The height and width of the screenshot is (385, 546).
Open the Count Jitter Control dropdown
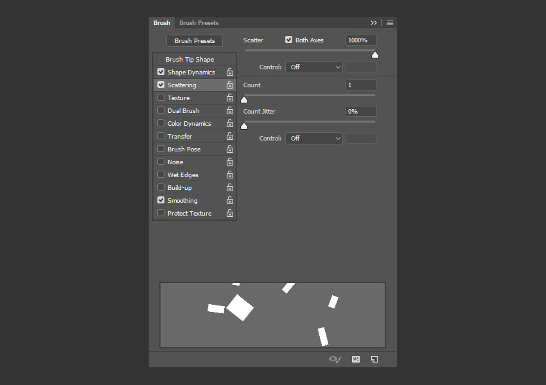pyautogui.click(x=314, y=138)
